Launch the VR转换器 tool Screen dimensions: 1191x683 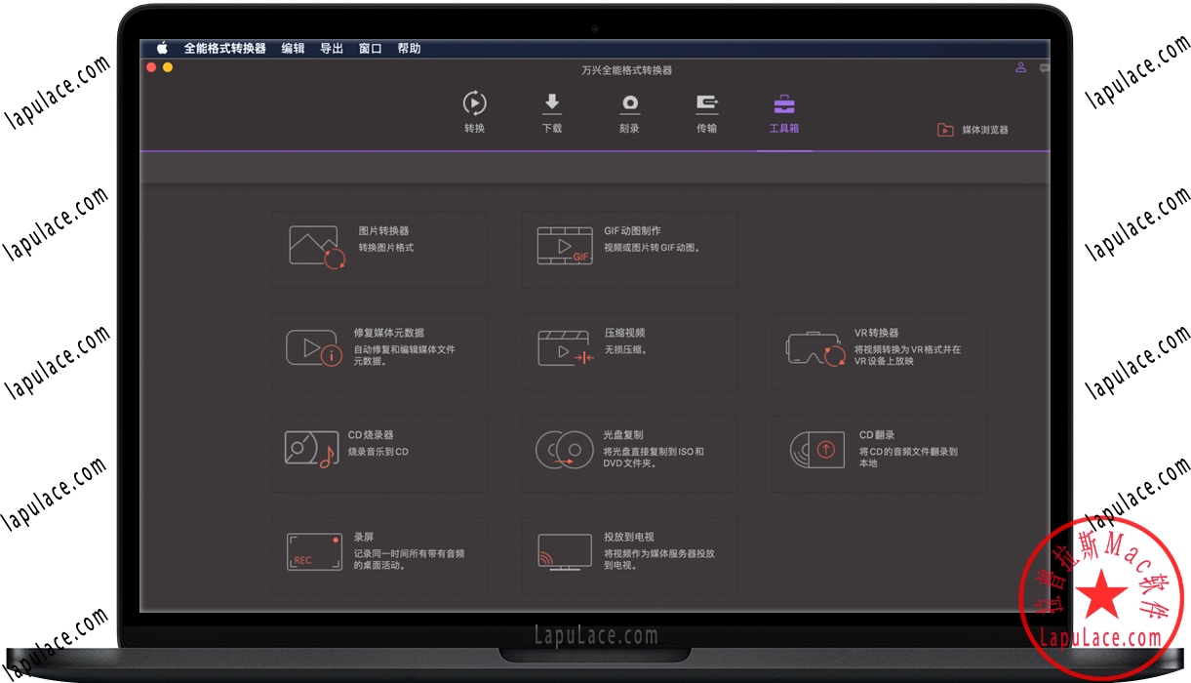click(878, 351)
